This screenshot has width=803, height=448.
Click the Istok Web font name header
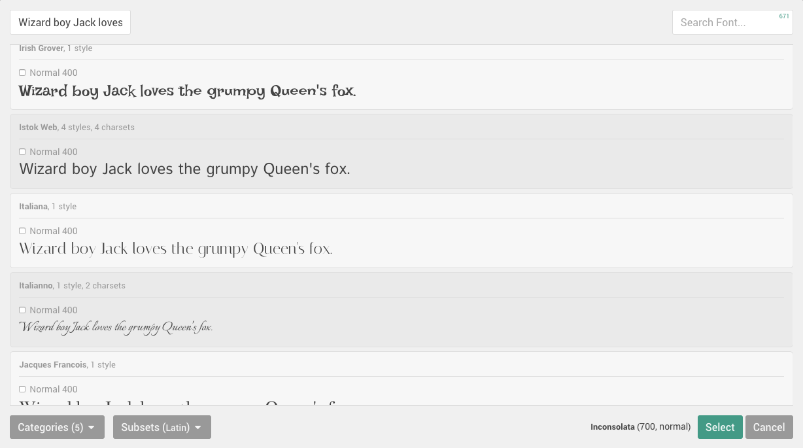point(37,127)
